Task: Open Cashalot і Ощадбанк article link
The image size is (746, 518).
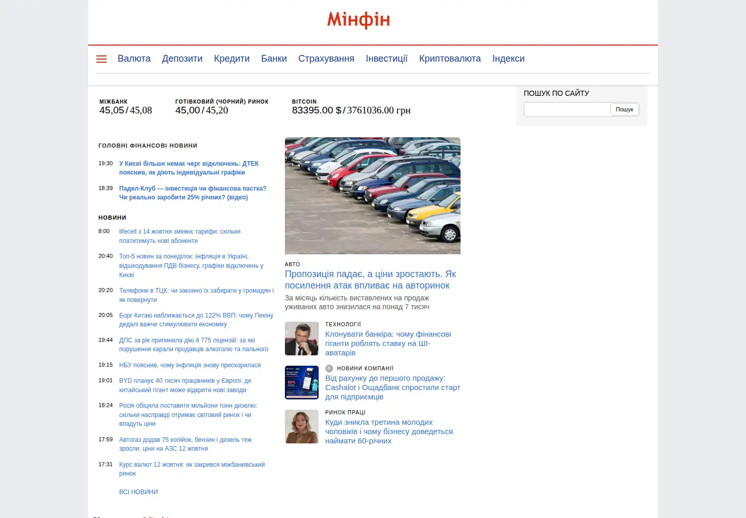Action: (393, 387)
